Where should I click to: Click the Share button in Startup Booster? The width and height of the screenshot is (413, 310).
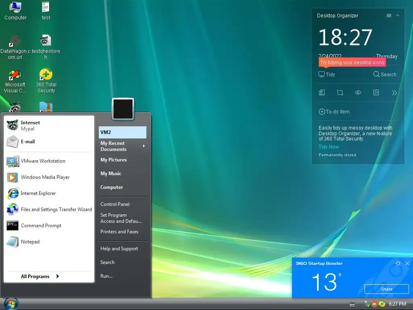[386, 289]
